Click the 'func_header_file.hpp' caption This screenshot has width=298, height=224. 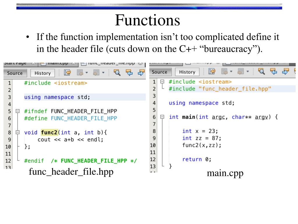click(71, 172)
